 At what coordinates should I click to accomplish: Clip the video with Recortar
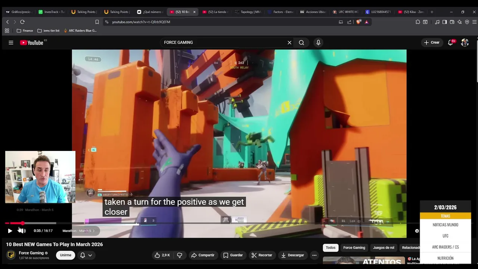point(262,255)
